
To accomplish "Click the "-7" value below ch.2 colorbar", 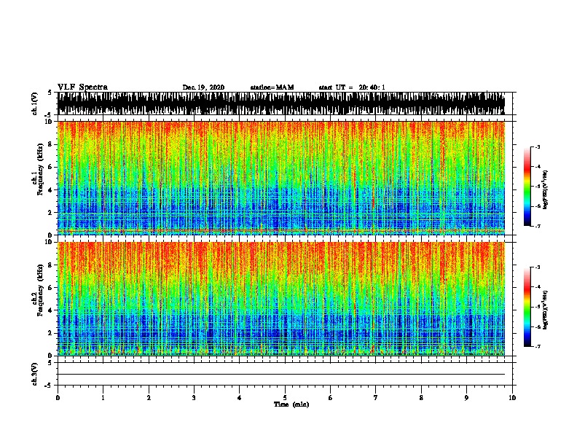I will pyautogui.click(x=538, y=347).
